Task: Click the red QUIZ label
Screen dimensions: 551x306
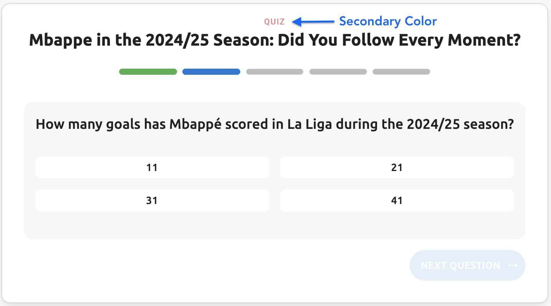Action: tap(274, 22)
